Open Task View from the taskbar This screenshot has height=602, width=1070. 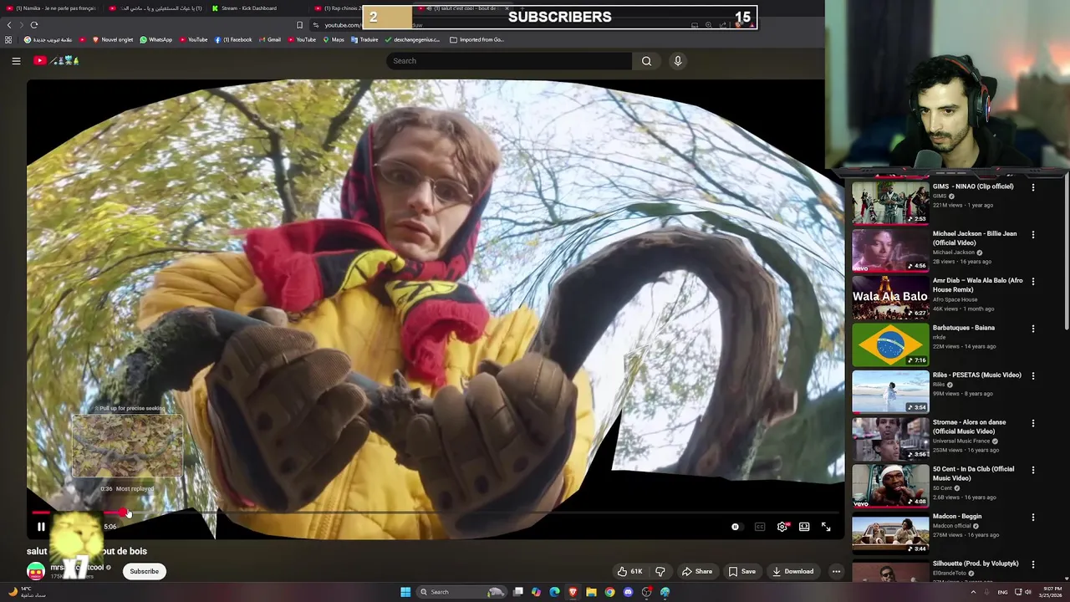[x=518, y=592]
